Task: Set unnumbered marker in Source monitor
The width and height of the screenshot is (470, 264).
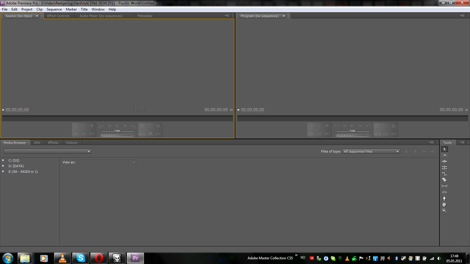Action: [x=92, y=126]
